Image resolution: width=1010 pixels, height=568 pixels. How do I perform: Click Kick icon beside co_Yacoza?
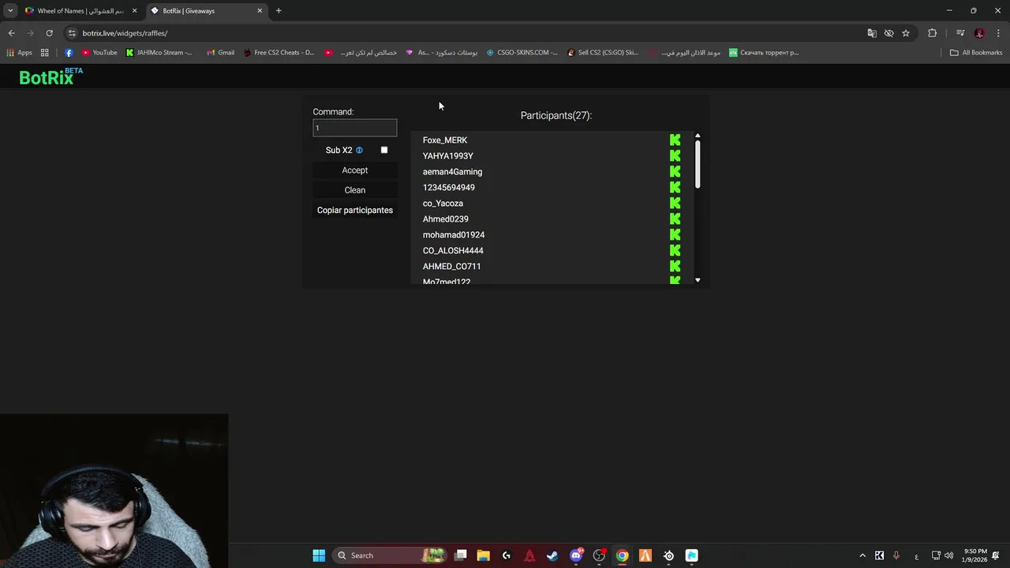pyautogui.click(x=675, y=204)
